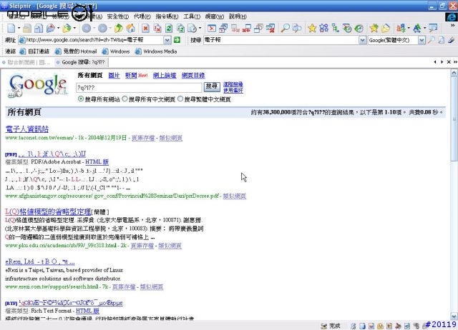Viewport: 458px width, 330px height.
Task: Open the eRexi, Ltd search result link
Action: (40, 261)
